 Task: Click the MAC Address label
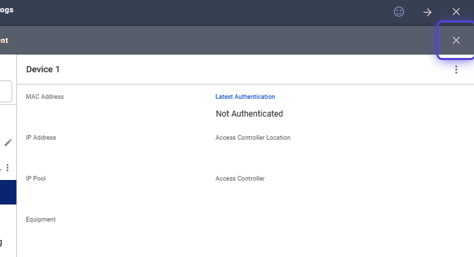point(45,97)
